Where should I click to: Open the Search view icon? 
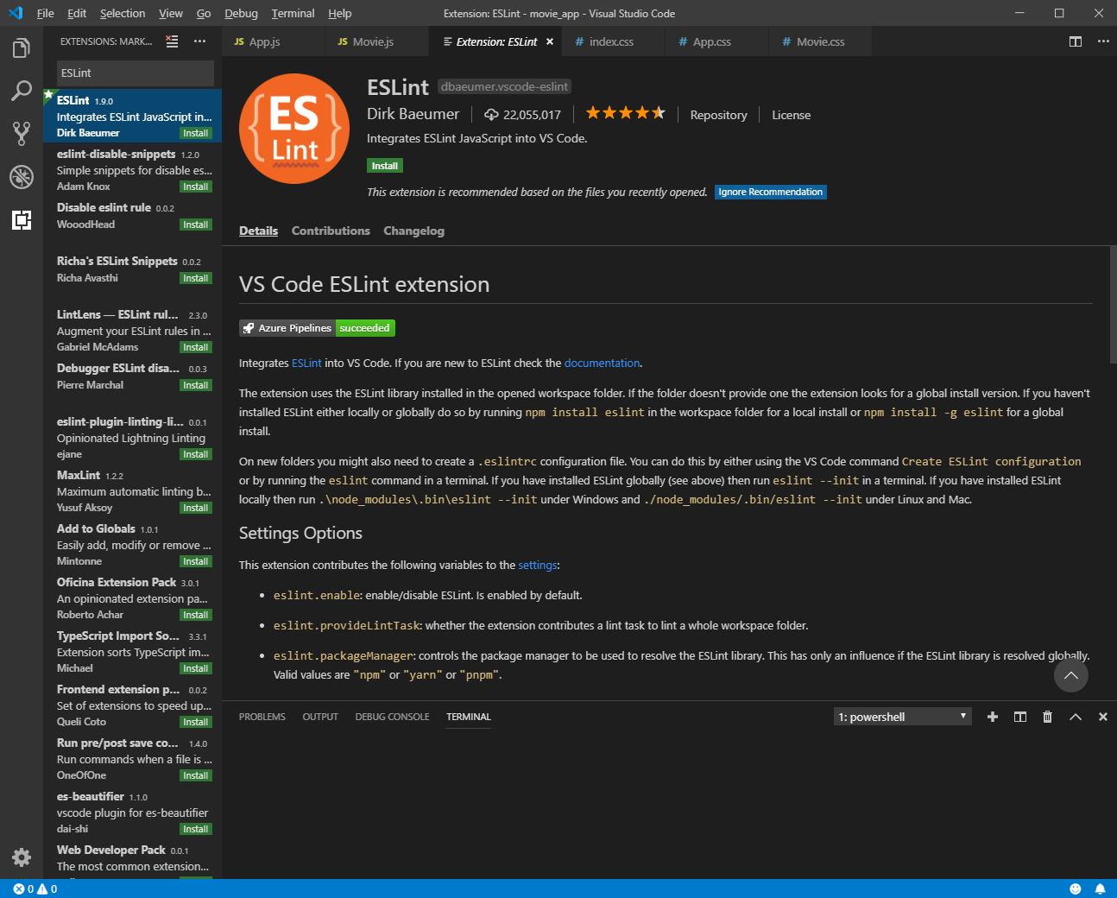[x=22, y=91]
